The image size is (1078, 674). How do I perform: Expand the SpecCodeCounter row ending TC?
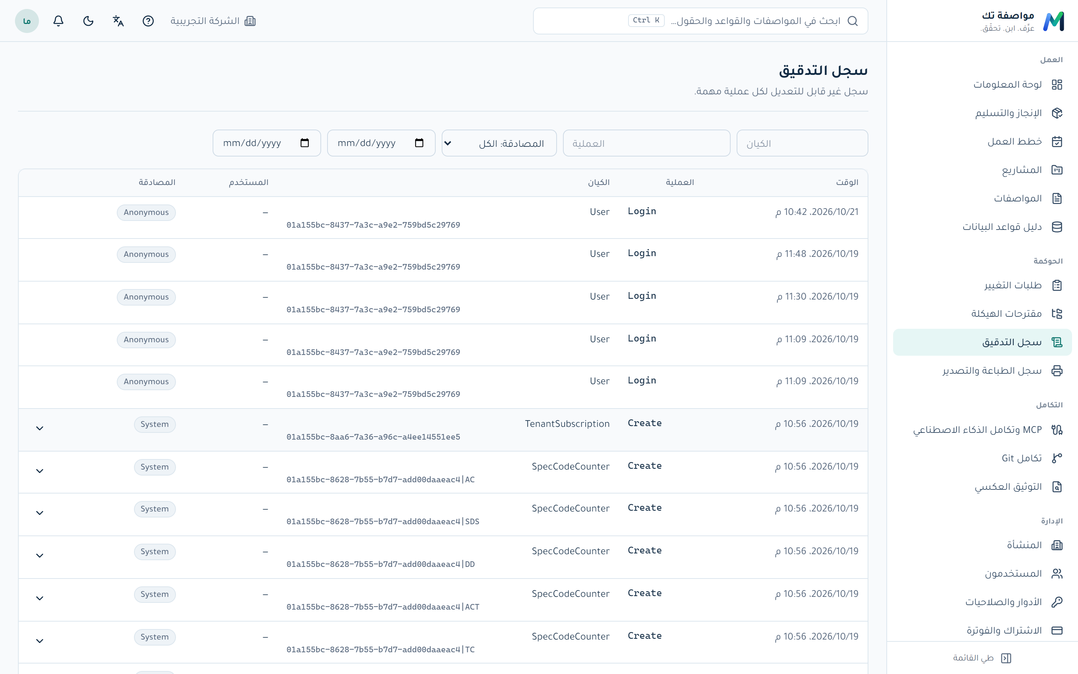click(40, 641)
